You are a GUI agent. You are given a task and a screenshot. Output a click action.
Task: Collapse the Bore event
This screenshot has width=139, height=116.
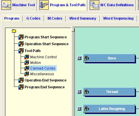click(x=80, y=58)
